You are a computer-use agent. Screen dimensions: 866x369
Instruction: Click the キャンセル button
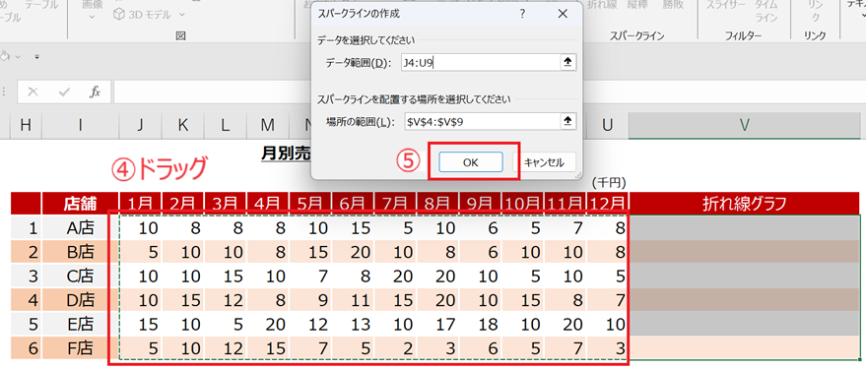544,162
